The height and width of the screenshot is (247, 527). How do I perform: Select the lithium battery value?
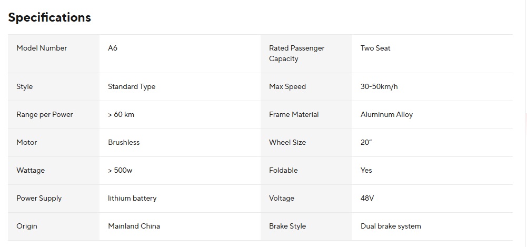(x=132, y=198)
